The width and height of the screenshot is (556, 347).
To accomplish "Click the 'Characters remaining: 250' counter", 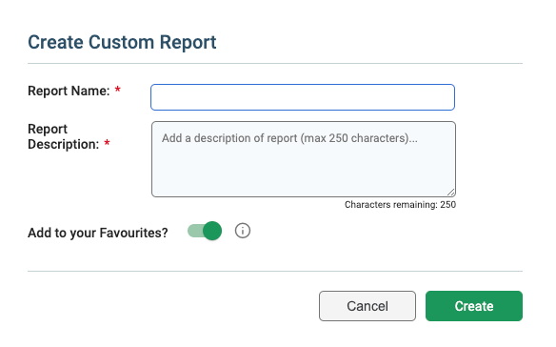I will click(x=400, y=205).
